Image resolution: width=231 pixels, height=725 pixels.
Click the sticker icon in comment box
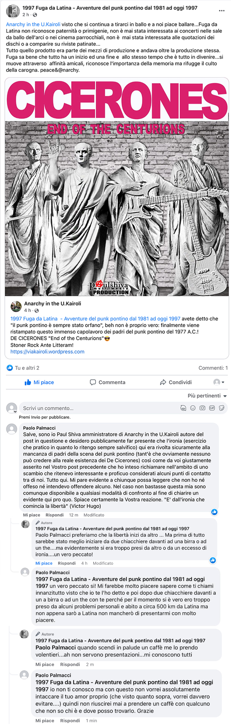[x=222, y=408]
